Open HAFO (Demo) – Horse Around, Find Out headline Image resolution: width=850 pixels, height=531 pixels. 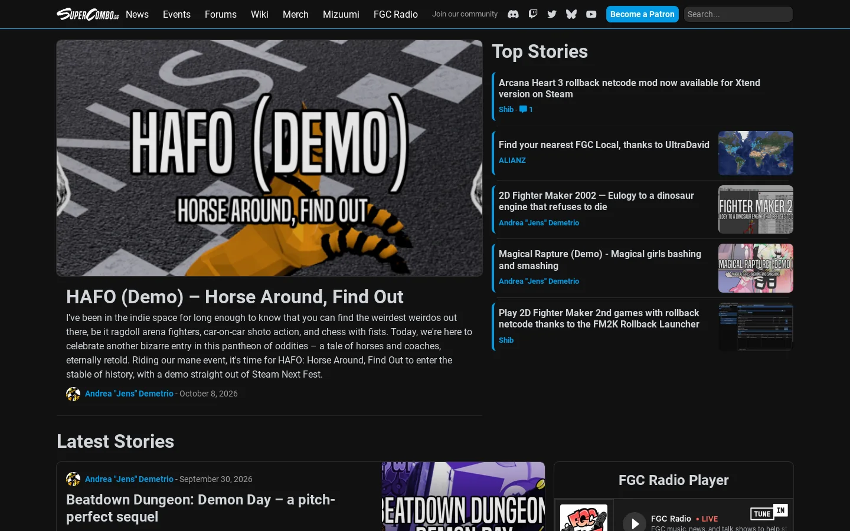[235, 297]
